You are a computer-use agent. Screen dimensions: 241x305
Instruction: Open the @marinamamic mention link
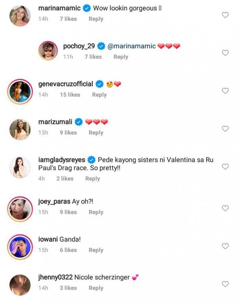132,46
